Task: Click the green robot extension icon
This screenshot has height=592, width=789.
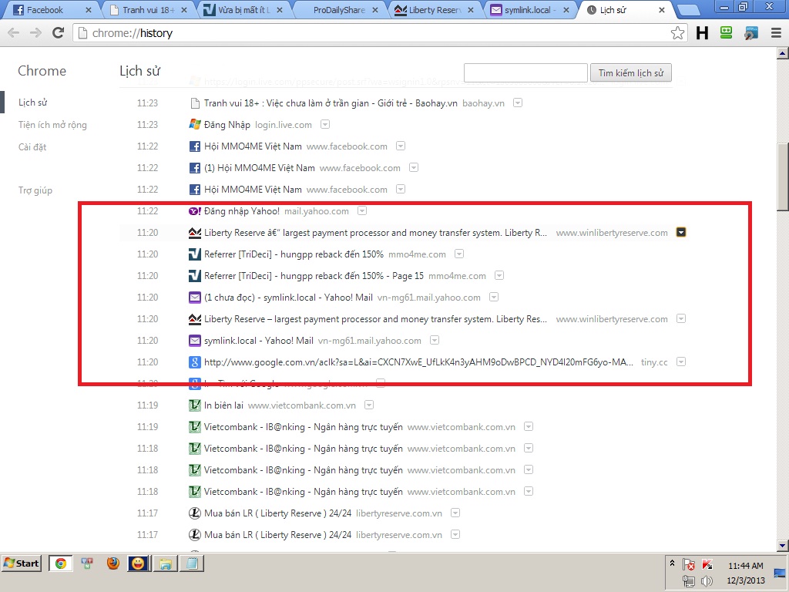Action: pyautogui.click(x=726, y=32)
